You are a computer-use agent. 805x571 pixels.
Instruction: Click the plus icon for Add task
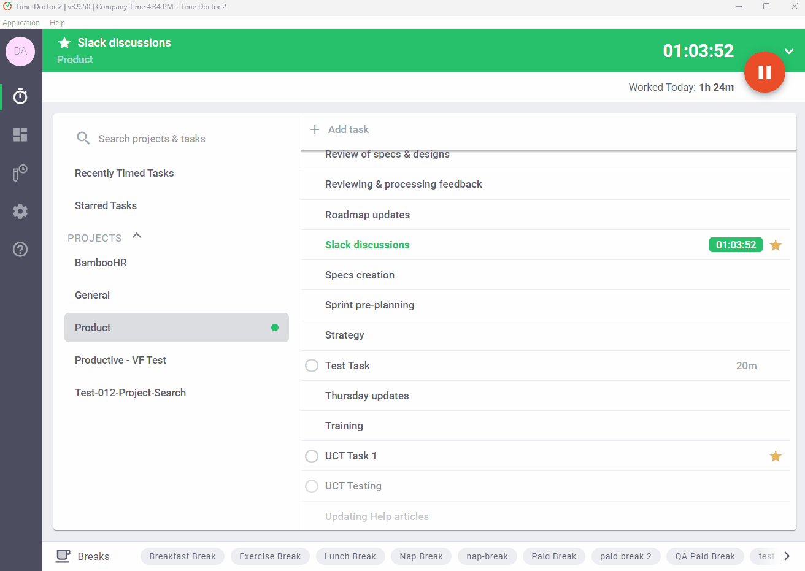315,129
